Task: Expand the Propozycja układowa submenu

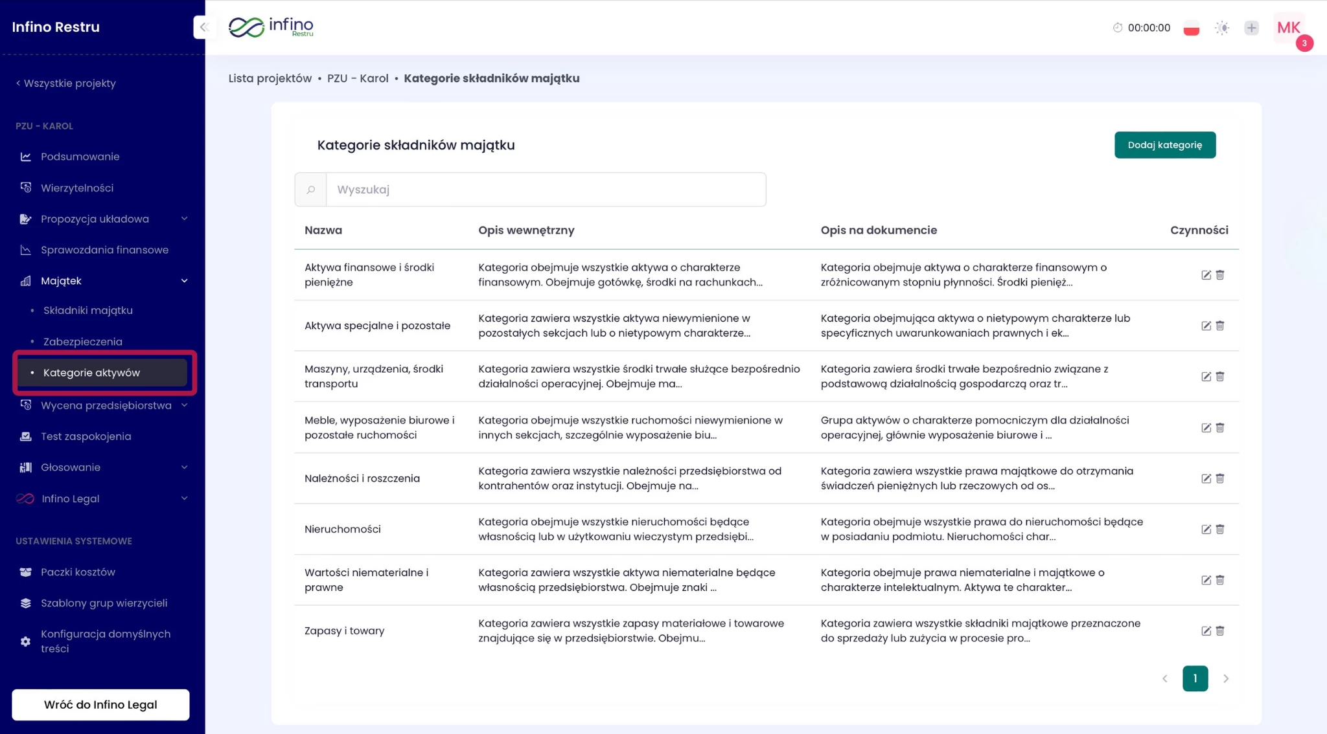Action: 184,219
